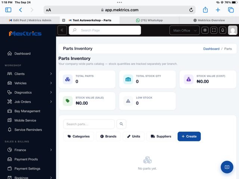Focus the Search Page input field
The height and width of the screenshot is (179, 239).
tap(105, 30)
